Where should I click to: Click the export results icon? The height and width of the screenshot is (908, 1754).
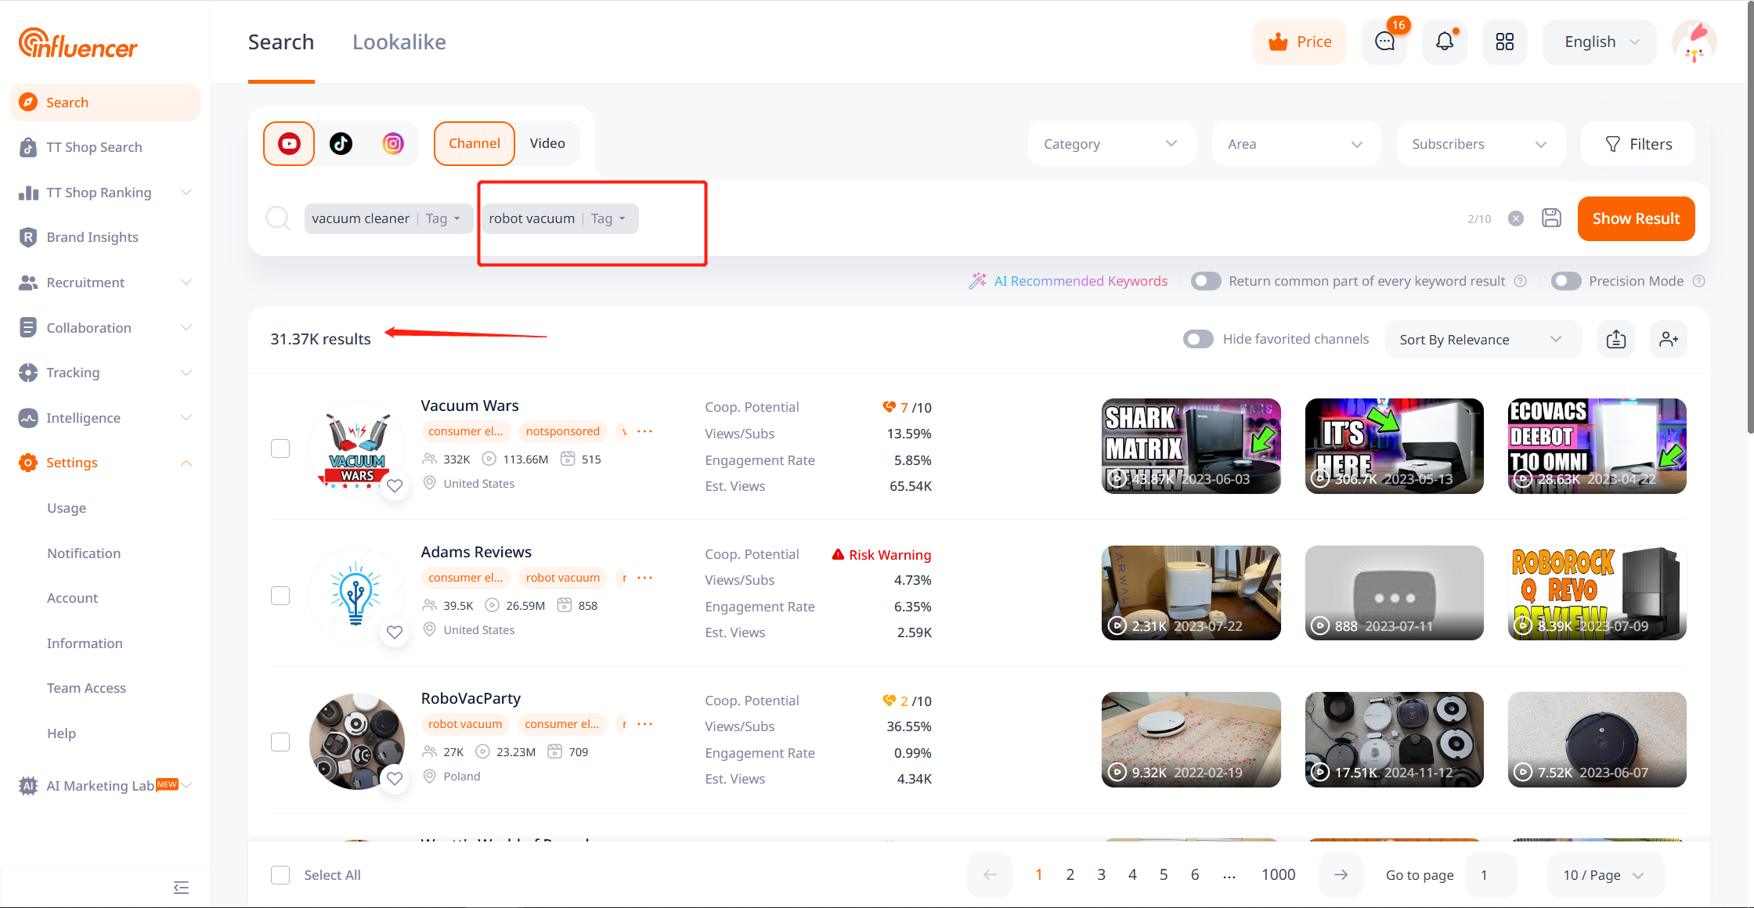tap(1616, 339)
